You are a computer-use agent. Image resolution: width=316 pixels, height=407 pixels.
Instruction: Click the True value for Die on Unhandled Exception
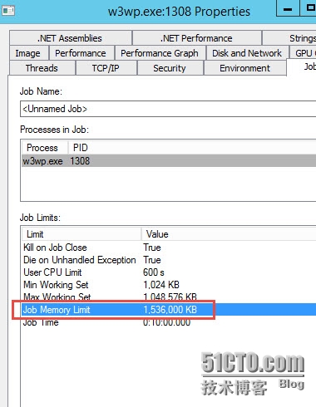152,260
